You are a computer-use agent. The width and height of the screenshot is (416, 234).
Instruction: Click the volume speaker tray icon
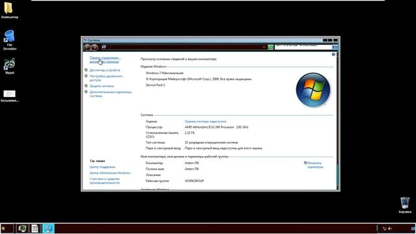390,228
